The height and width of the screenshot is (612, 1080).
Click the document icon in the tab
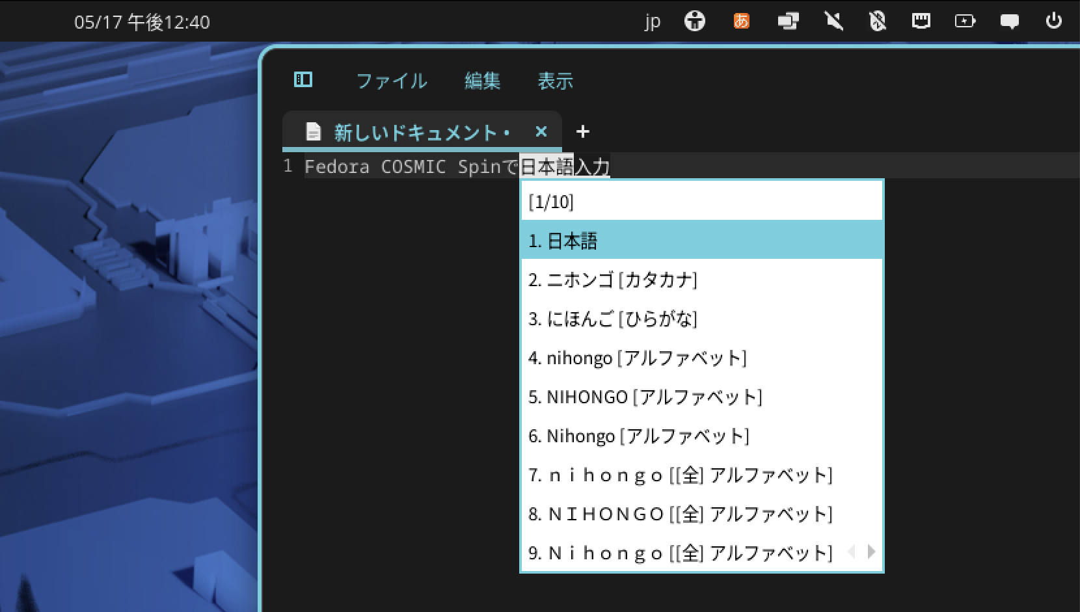tap(314, 132)
